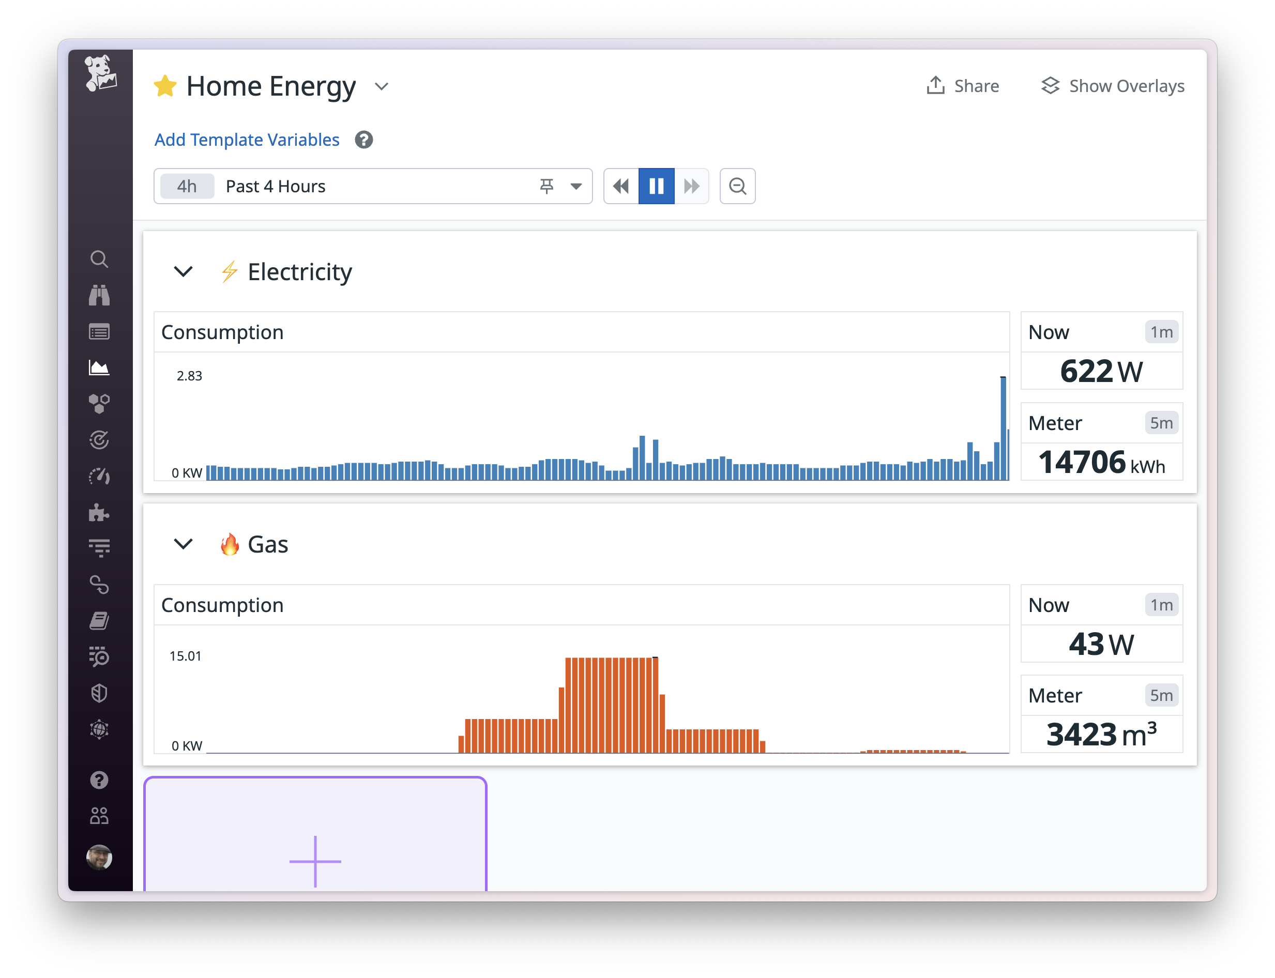Open Past 4 Hours time range dropdown

coord(576,186)
